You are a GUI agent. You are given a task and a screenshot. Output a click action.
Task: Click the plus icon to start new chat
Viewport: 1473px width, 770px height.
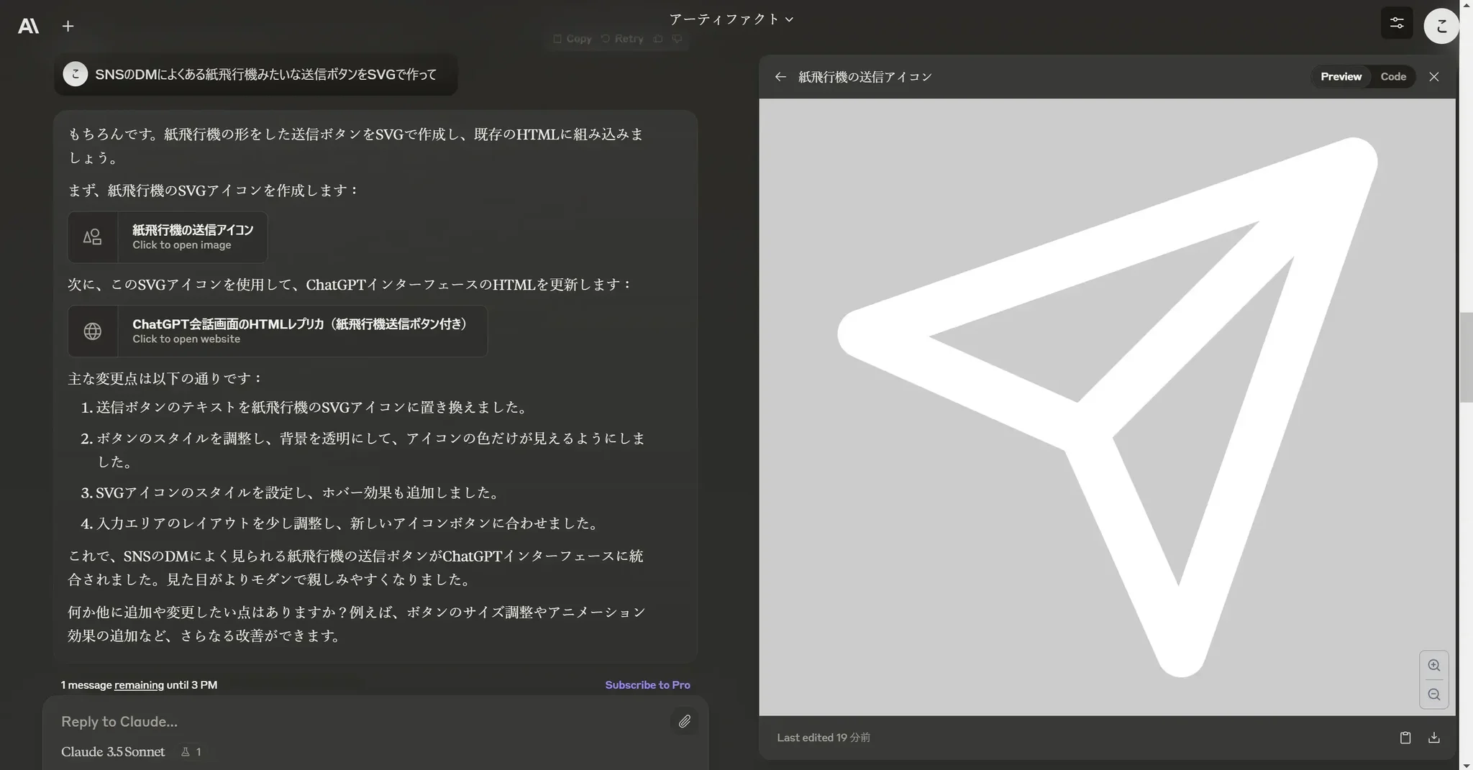(x=68, y=26)
